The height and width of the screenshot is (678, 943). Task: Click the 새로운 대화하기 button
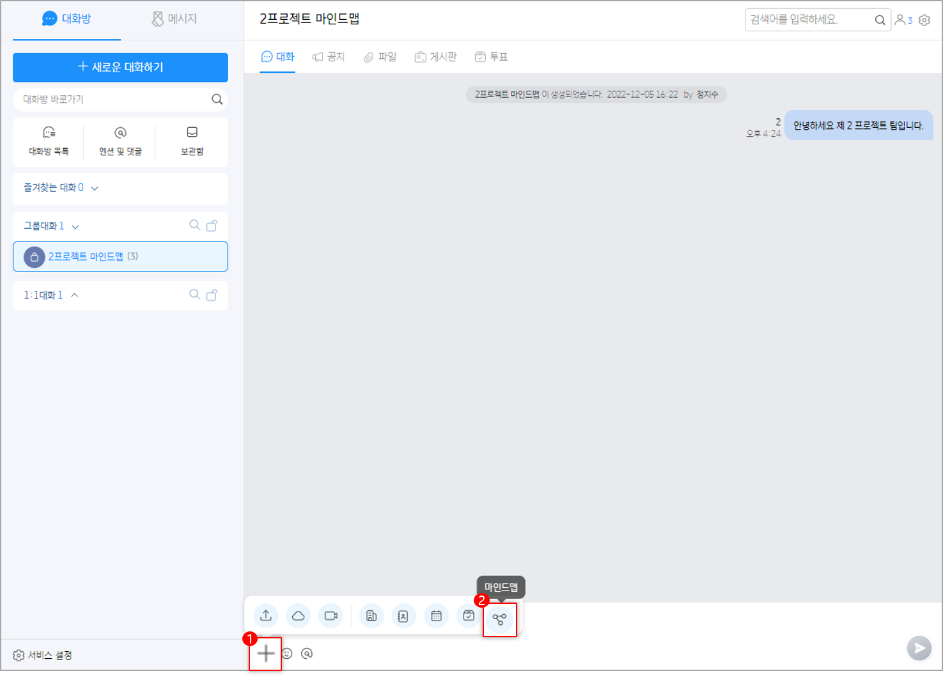click(x=120, y=67)
